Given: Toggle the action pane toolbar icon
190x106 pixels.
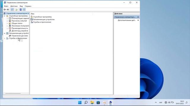Looking at the screenshot, I should pos(24,9).
